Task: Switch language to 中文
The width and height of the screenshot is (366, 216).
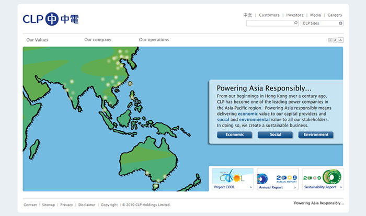Action: (248, 15)
